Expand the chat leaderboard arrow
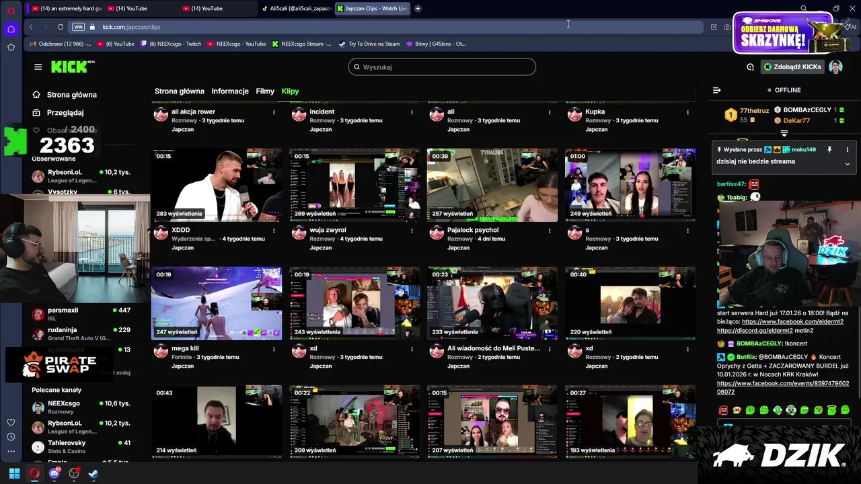The height and width of the screenshot is (484, 861). tap(784, 134)
